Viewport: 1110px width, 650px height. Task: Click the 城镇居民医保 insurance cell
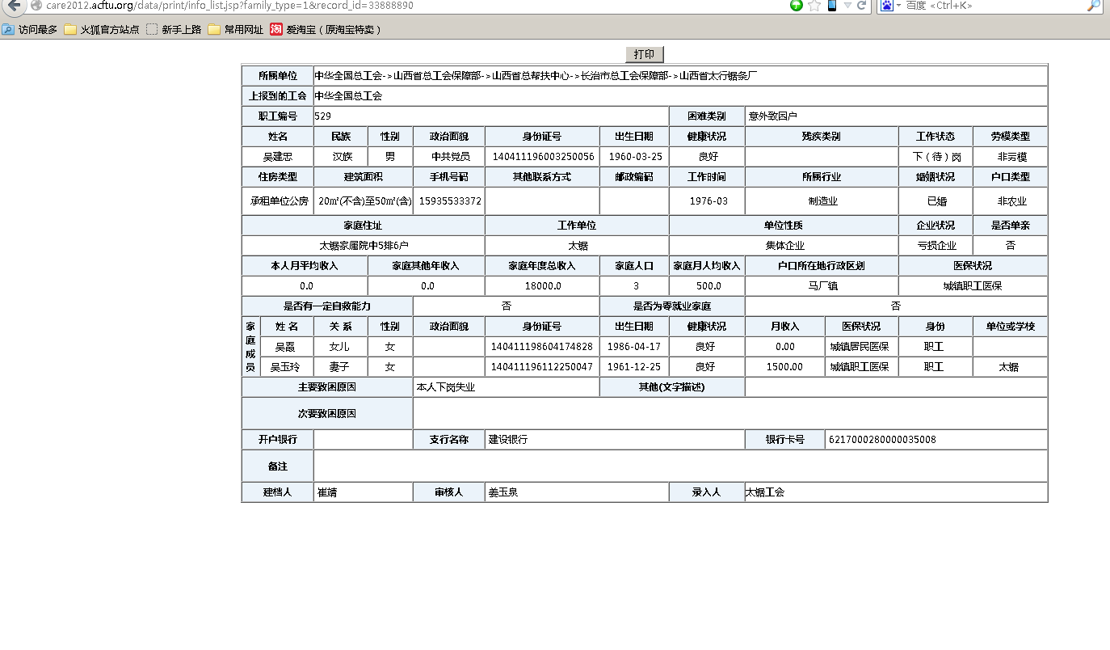click(x=860, y=347)
